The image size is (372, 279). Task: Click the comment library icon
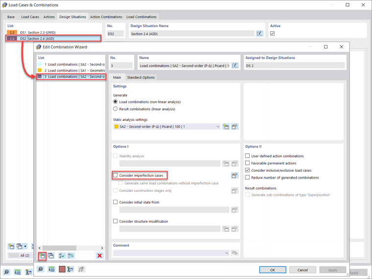pyautogui.click(x=234, y=253)
